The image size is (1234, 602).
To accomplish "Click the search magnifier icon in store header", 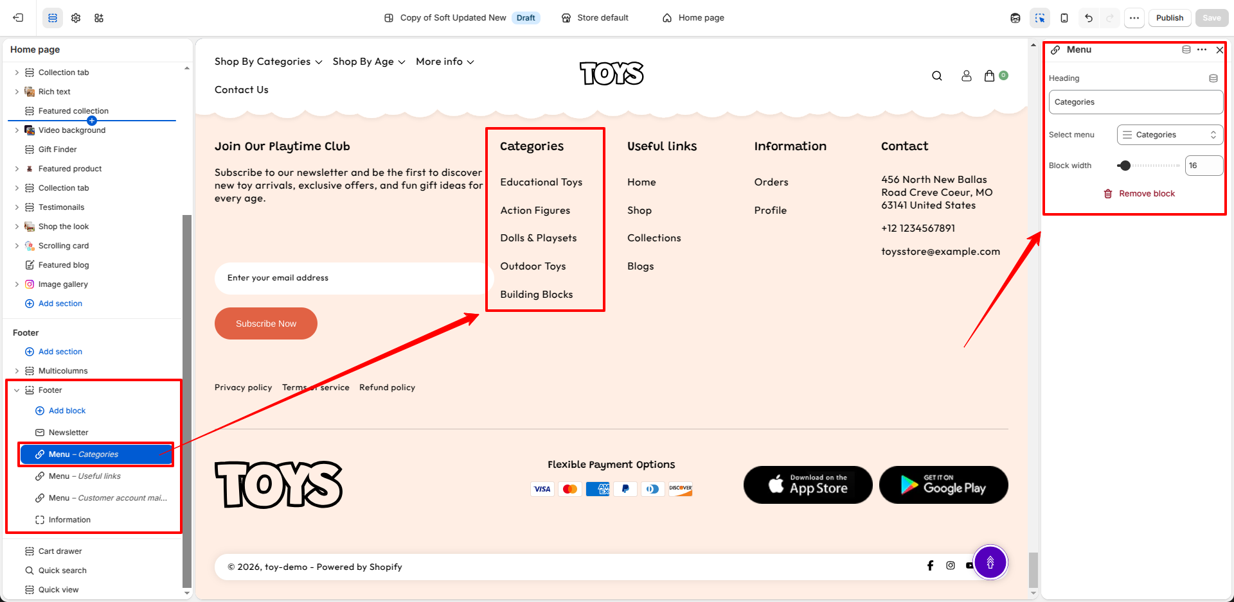I will pos(937,76).
